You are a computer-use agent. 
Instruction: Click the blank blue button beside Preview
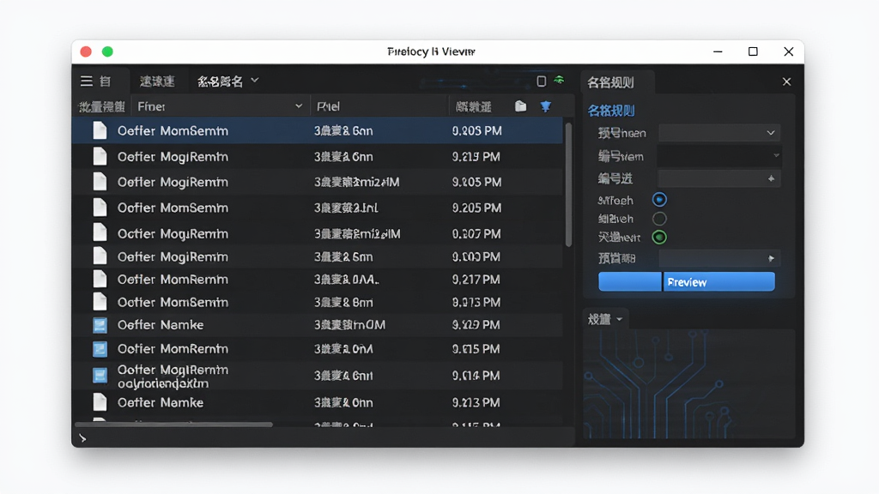tap(630, 281)
